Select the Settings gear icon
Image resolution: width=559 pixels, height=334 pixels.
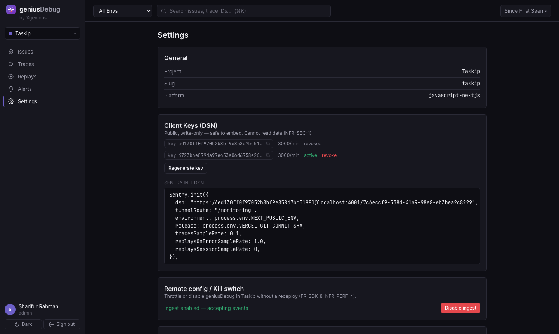[x=11, y=101]
